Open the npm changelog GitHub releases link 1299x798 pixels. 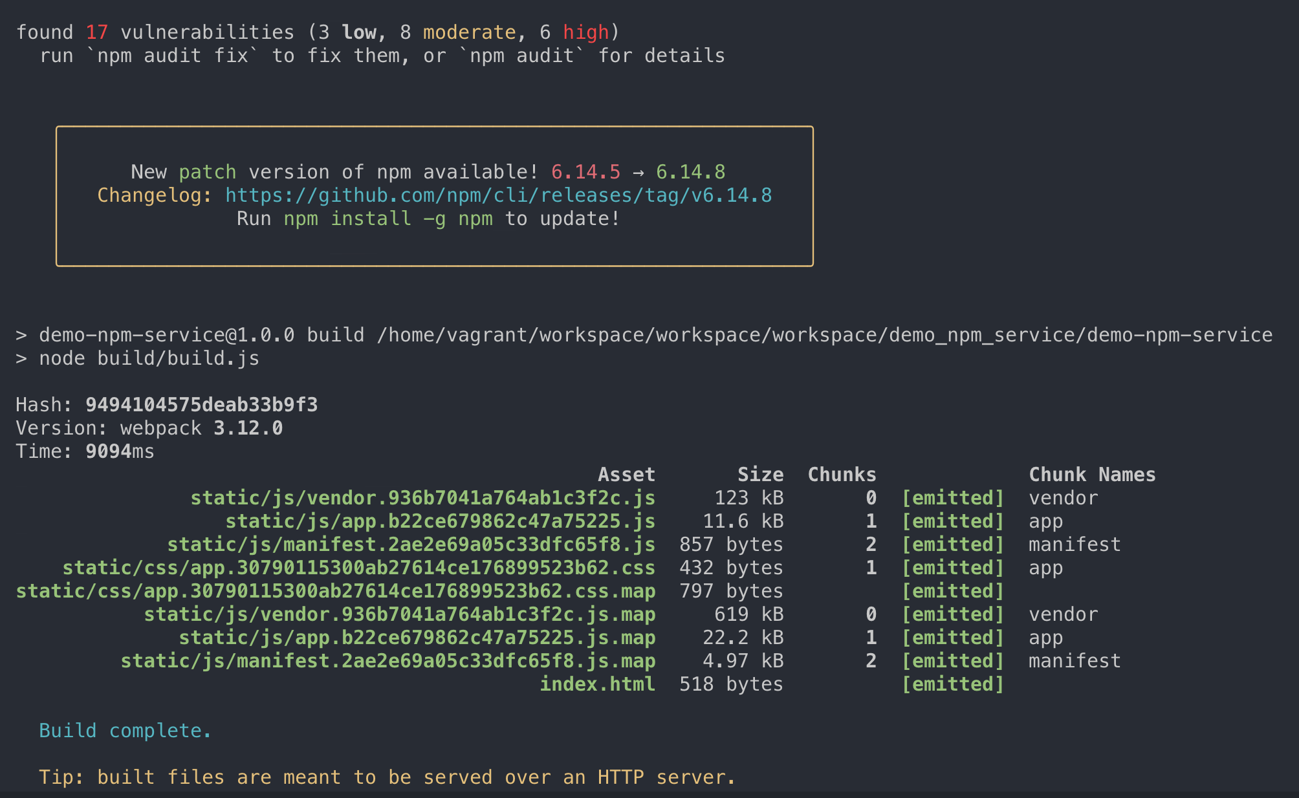click(498, 195)
